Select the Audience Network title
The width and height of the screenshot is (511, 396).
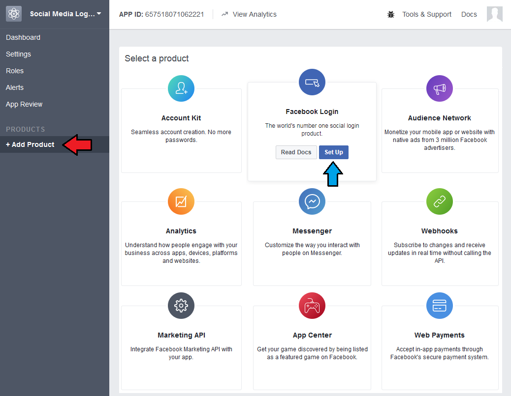[439, 118]
